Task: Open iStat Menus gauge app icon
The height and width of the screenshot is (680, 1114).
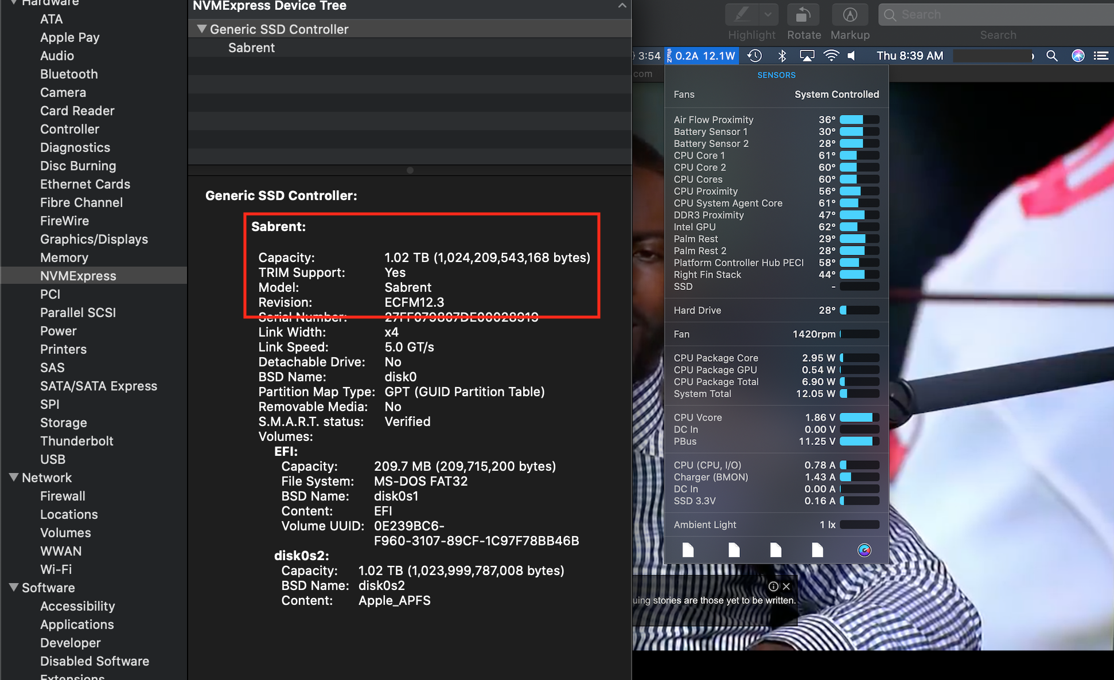Action: 864,550
